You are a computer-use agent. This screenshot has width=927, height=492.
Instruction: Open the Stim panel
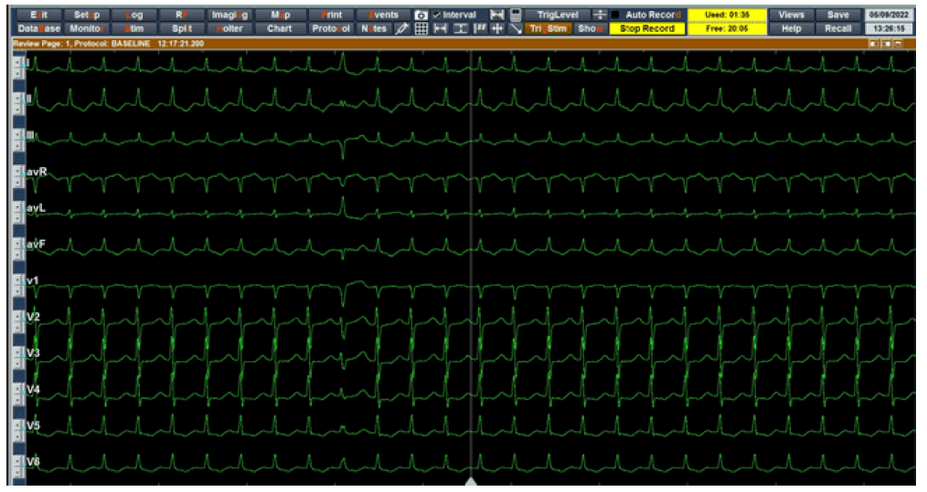click(134, 28)
